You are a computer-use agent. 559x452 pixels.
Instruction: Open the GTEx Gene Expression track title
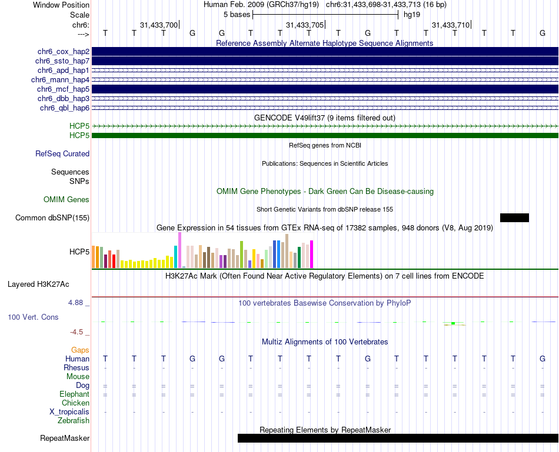[x=325, y=227]
